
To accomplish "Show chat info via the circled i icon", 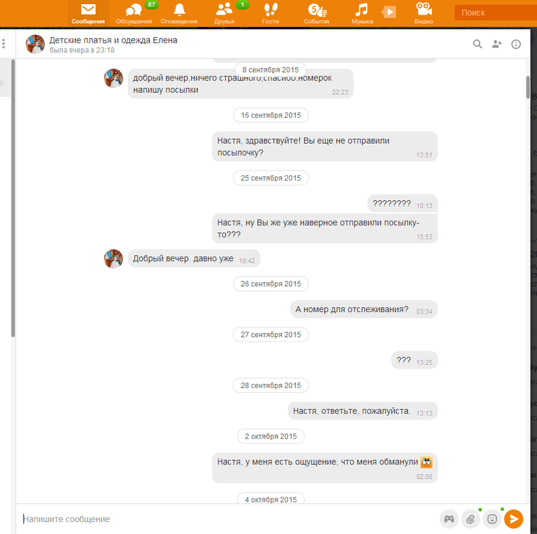I will click(516, 44).
